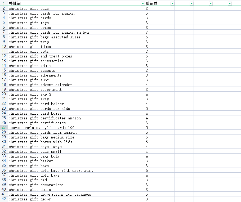
Task: Select cell 'christmas gift bags medium size'
Action: pos(76,137)
